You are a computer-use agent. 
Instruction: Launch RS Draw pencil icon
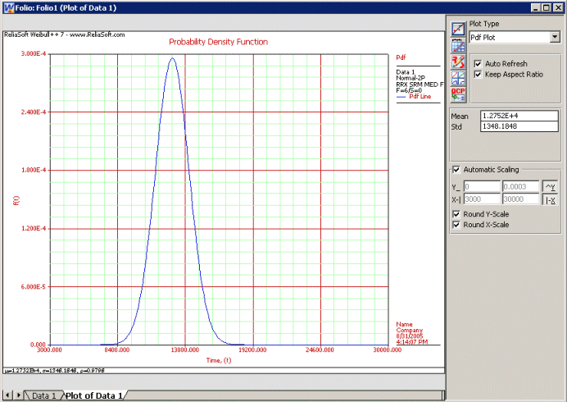coord(458,62)
